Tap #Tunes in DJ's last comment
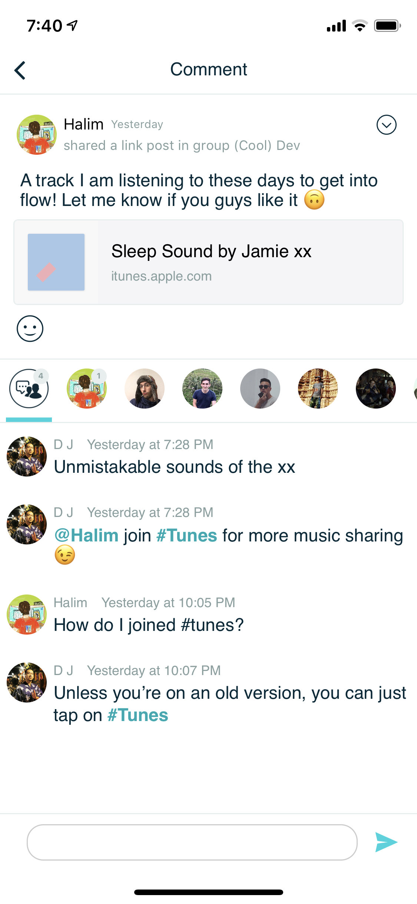The height and width of the screenshot is (904, 417). point(138,715)
